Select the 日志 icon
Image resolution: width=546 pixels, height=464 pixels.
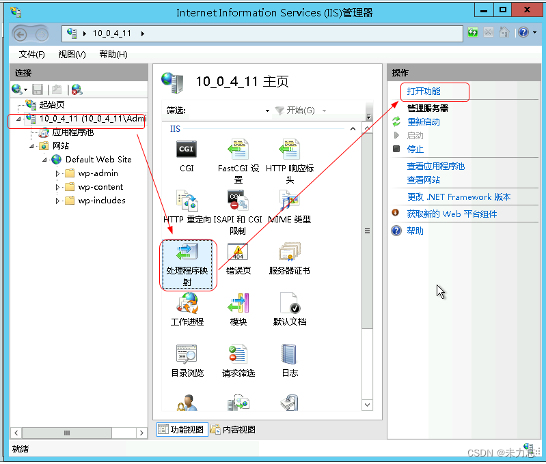(288, 354)
